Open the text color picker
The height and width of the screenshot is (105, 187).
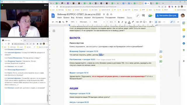click(129, 22)
